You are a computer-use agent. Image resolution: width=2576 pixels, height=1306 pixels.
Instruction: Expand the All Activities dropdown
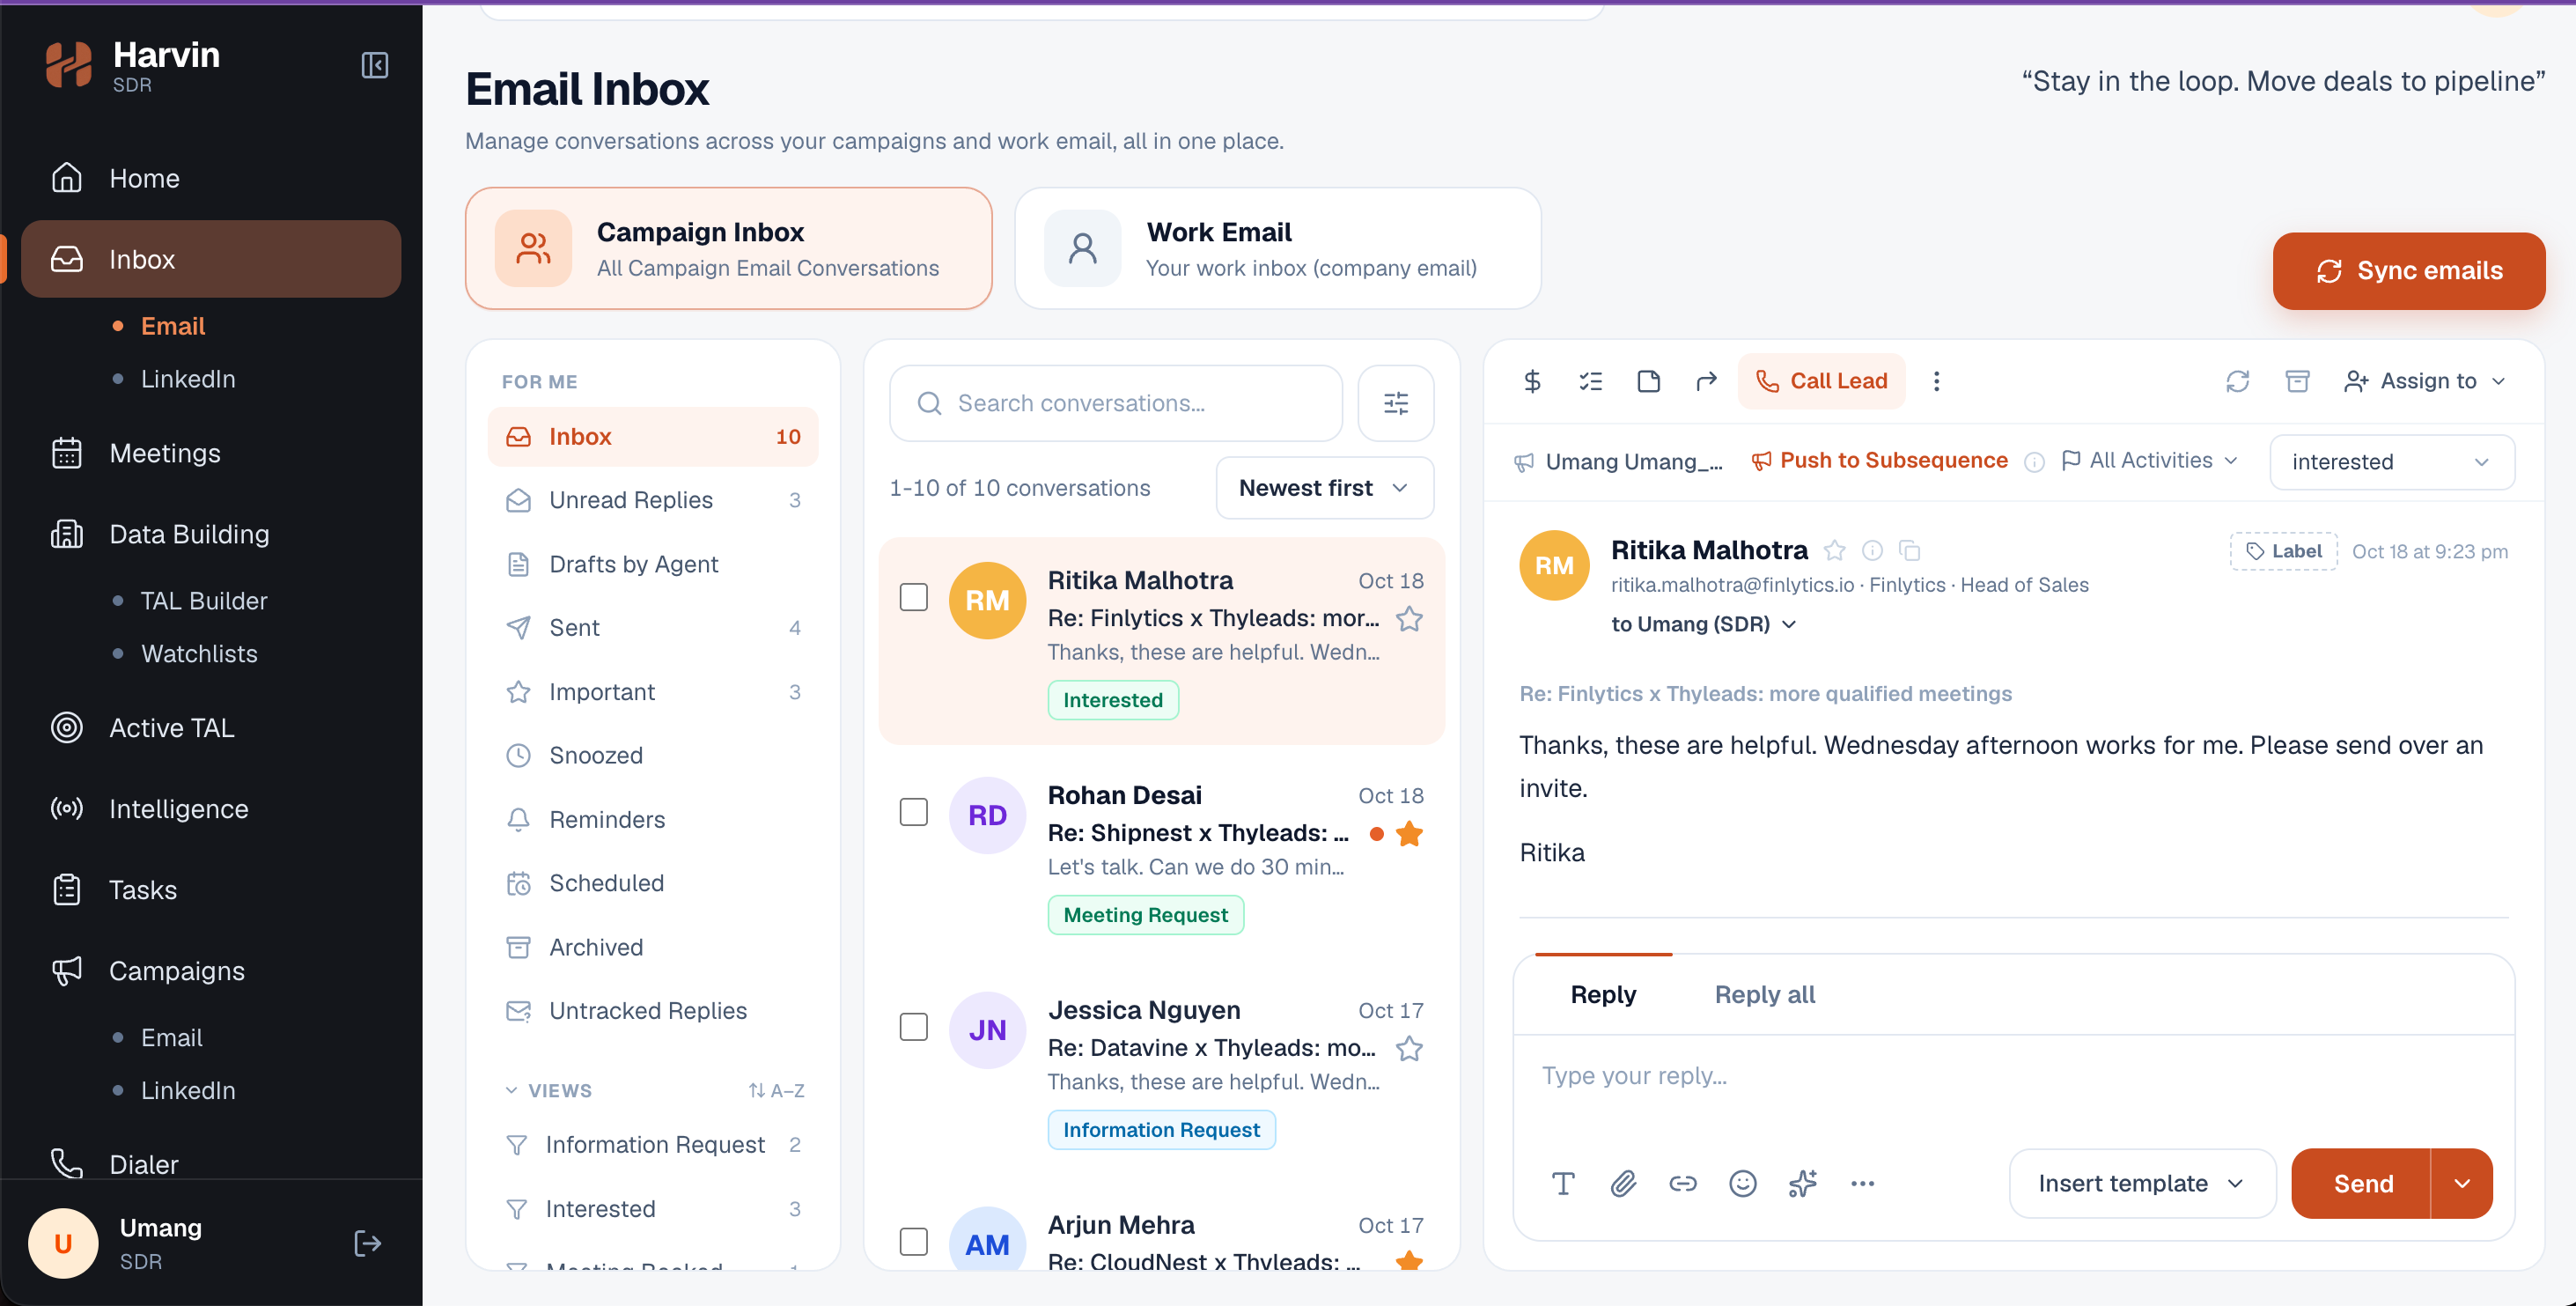point(2150,460)
